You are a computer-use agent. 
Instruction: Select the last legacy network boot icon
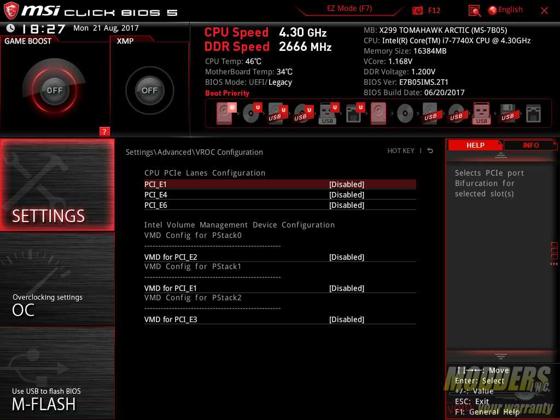pos(533,113)
